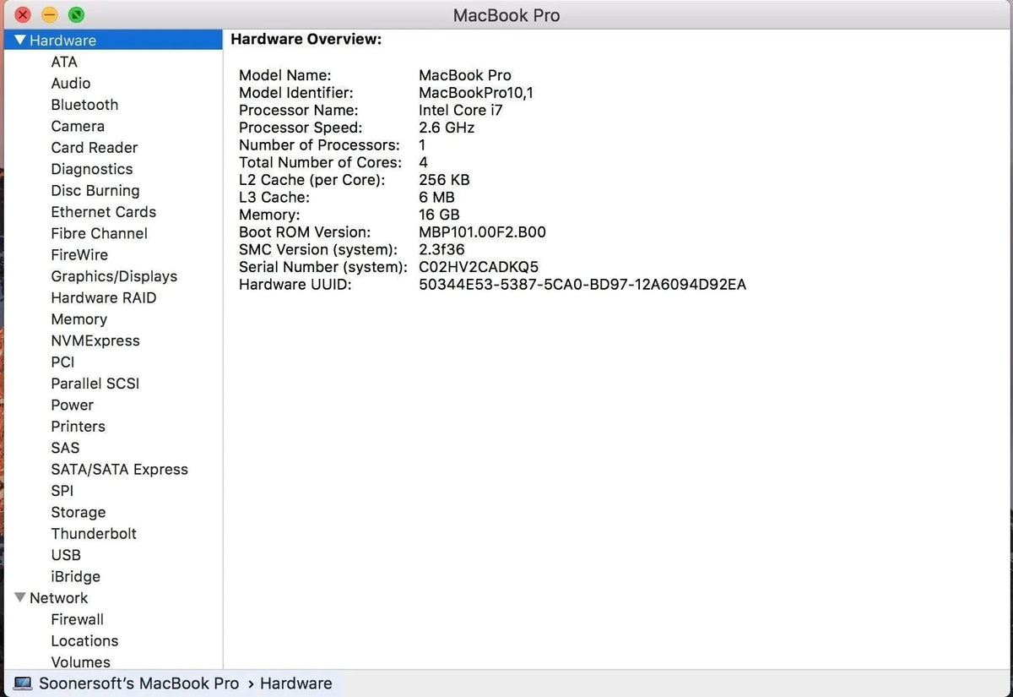Image resolution: width=1013 pixels, height=697 pixels.
Task: Select Camera in the sidebar
Action: pos(78,126)
